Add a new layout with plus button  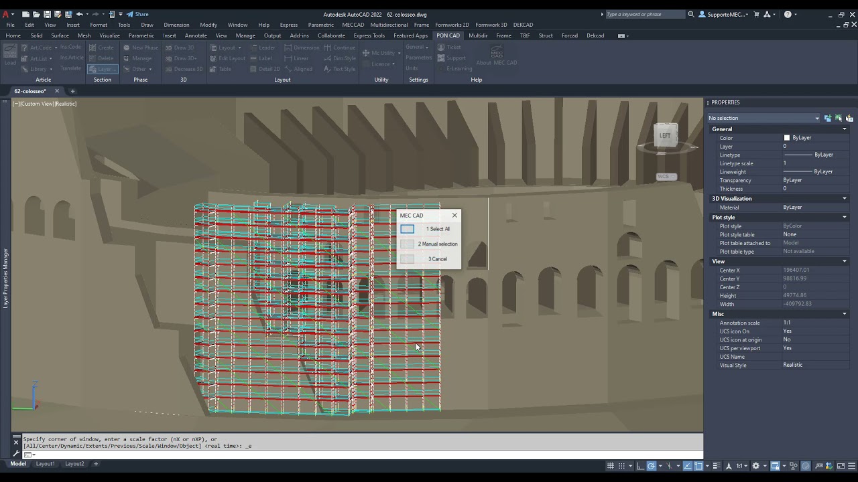coord(96,464)
